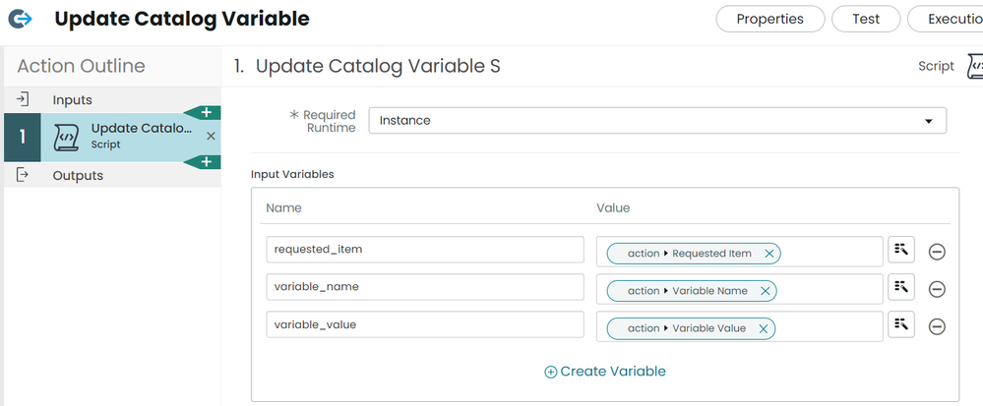Remove the variable_value variable row
This screenshot has width=983, height=406.
click(x=937, y=327)
